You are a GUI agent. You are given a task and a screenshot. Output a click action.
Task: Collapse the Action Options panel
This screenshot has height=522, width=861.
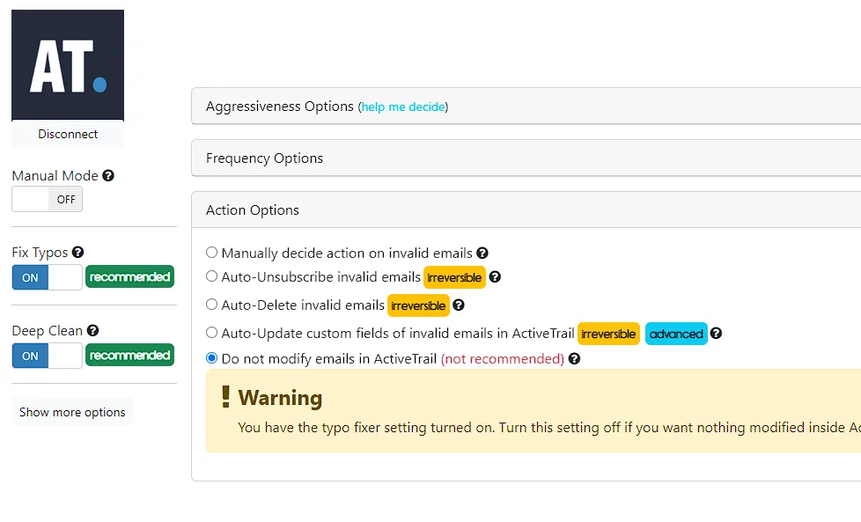pos(526,210)
